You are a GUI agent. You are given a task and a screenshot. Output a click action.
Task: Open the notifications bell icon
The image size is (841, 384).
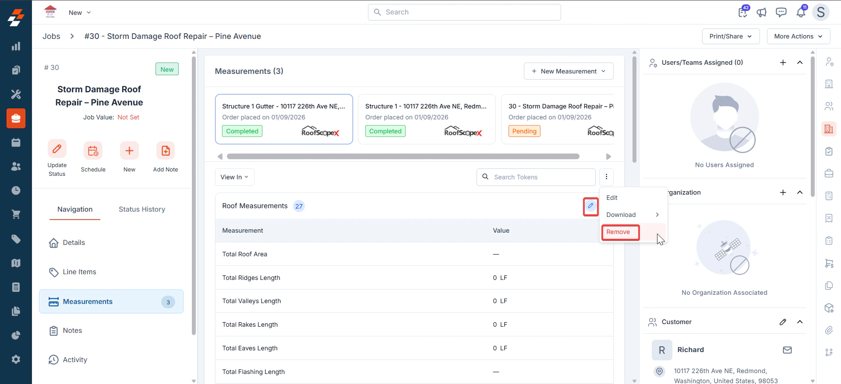(801, 12)
